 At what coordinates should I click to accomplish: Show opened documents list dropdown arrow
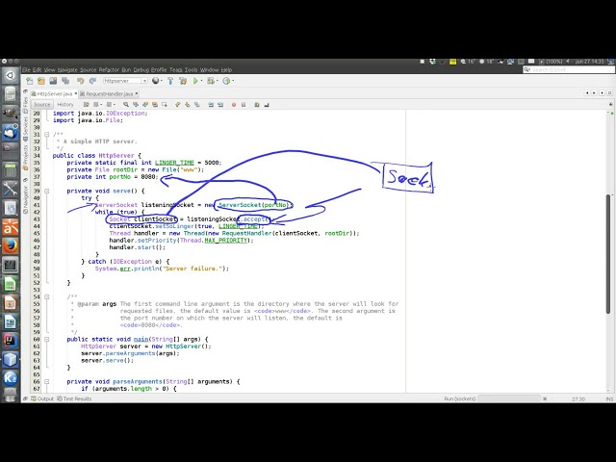point(602,93)
